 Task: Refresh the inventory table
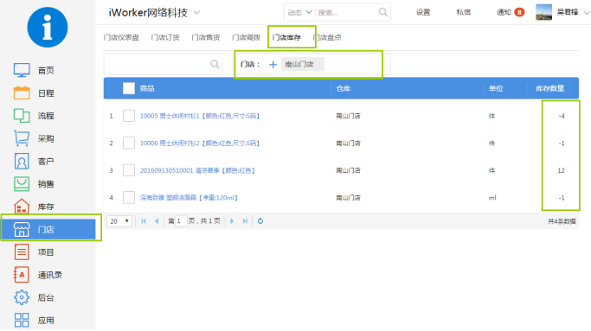tap(260, 221)
